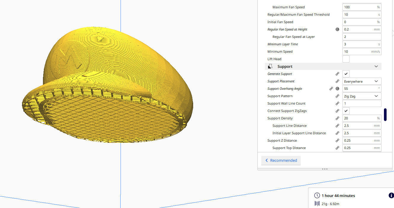Switch back to Recommended settings
The width and height of the screenshot is (394, 208).
coord(281,160)
